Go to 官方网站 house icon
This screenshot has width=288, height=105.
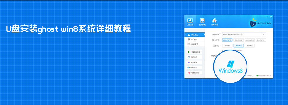pyautogui.click(x=214, y=20)
